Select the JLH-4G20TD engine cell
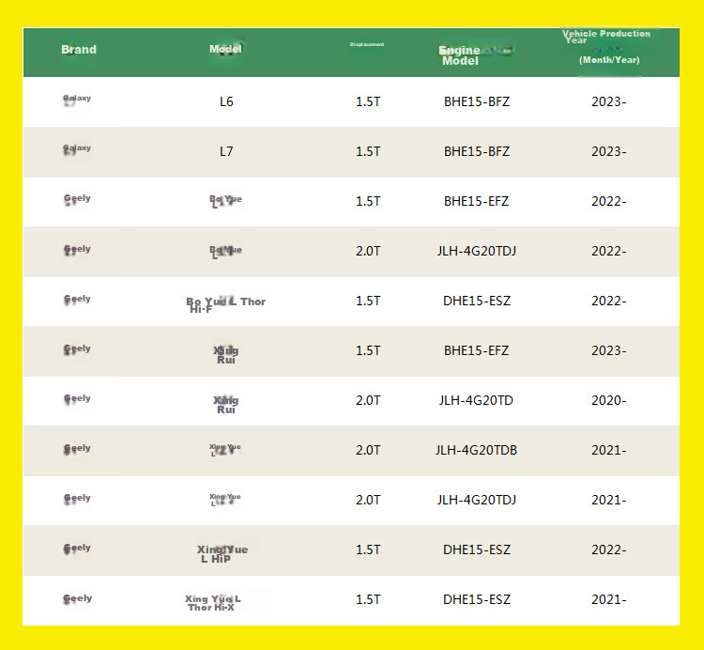The width and height of the screenshot is (704, 650). tap(476, 401)
